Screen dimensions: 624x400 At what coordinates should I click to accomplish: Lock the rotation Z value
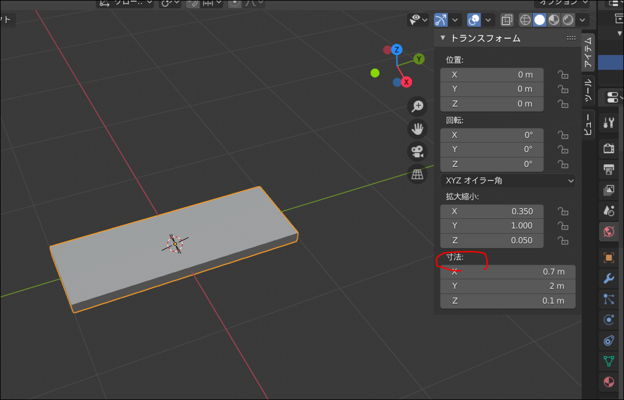[x=562, y=164]
